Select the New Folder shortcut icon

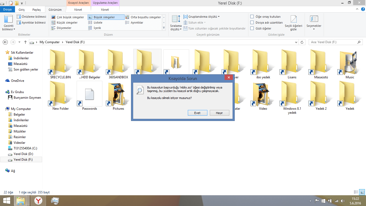(61, 96)
